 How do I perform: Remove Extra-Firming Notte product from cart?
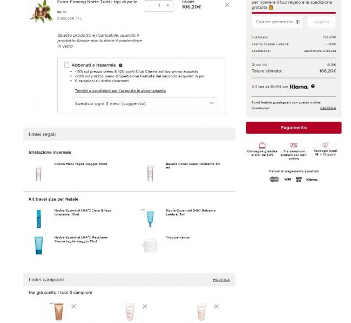(227, 5)
